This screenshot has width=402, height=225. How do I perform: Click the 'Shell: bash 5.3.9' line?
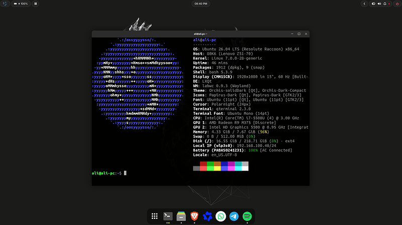coord(213,72)
